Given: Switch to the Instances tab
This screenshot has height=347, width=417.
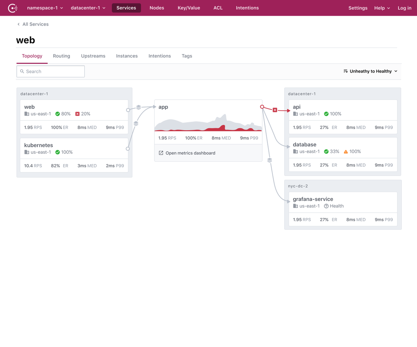Looking at the screenshot, I should pyautogui.click(x=127, y=56).
